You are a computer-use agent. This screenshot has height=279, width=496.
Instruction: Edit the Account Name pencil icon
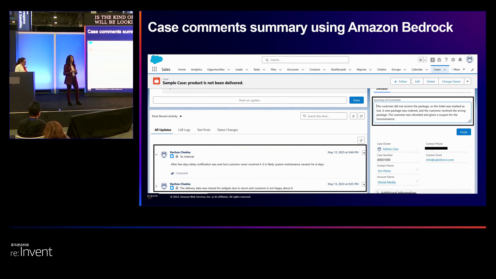417,181
